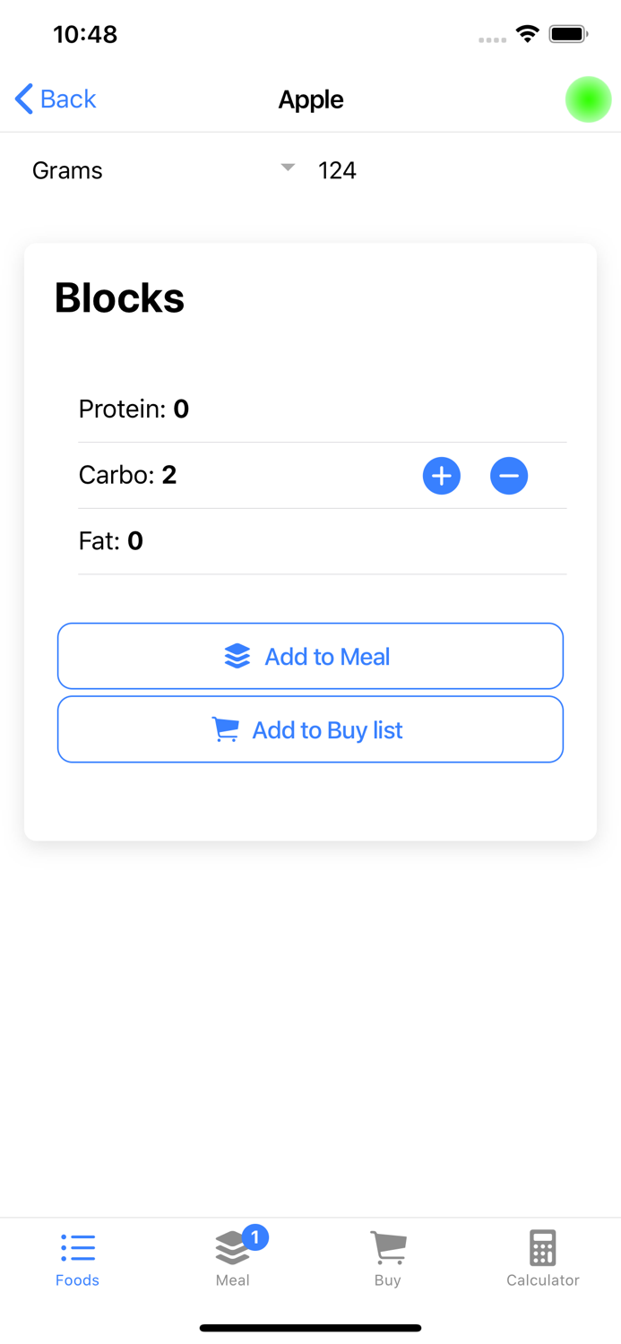The height and width of the screenshot is (1344, 621).
Task: Tap the cart icon inside Add to Buy list
Action: coord(225,729)
